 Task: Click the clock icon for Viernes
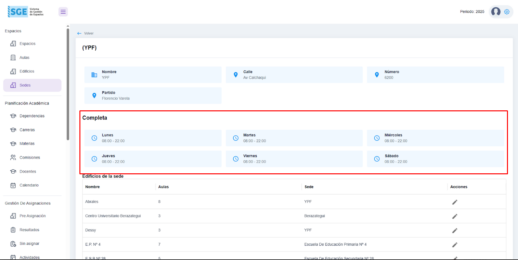236,159
